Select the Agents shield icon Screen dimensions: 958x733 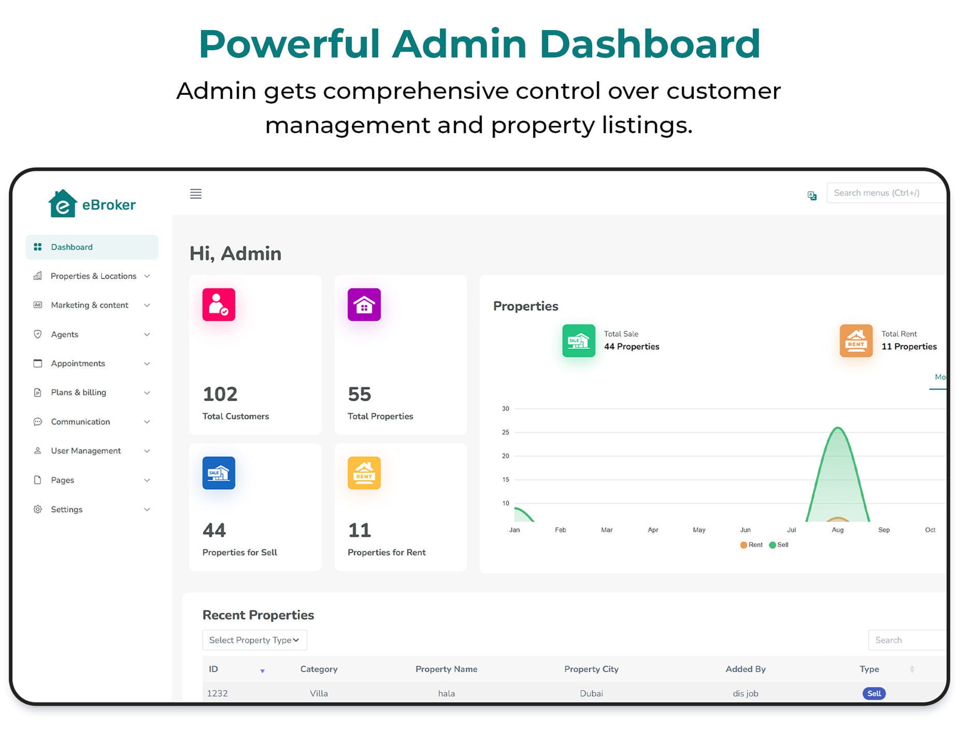point(37,334)
